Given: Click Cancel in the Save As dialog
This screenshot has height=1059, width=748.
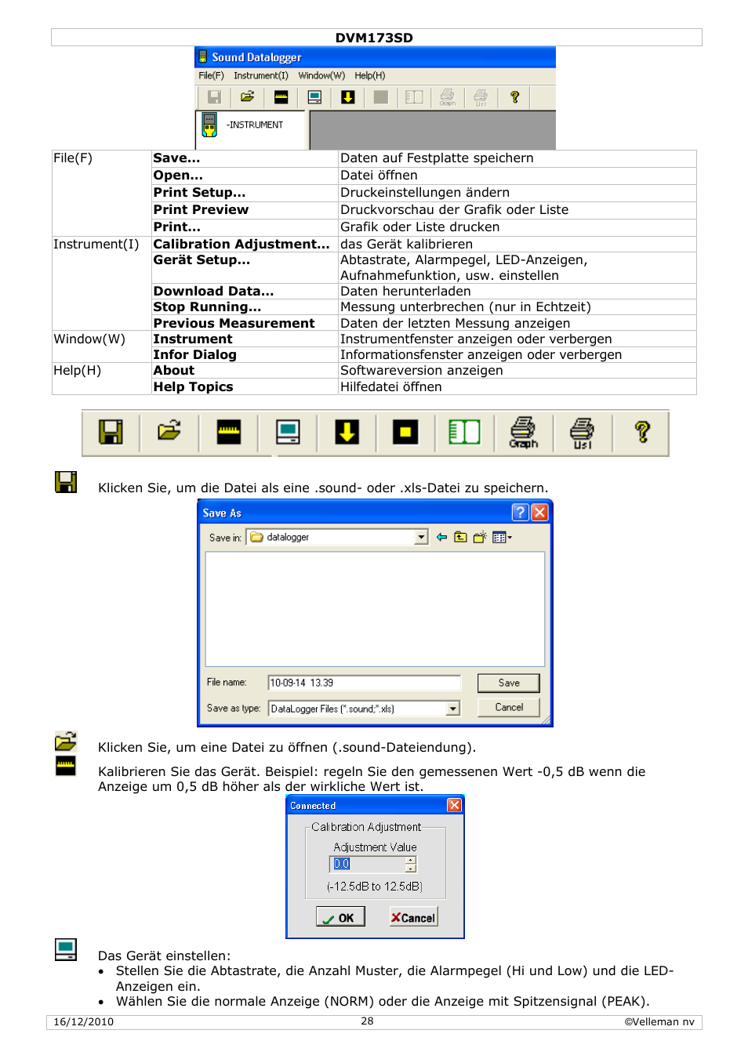Looking at the screenshot, I should tap(509, 707).
